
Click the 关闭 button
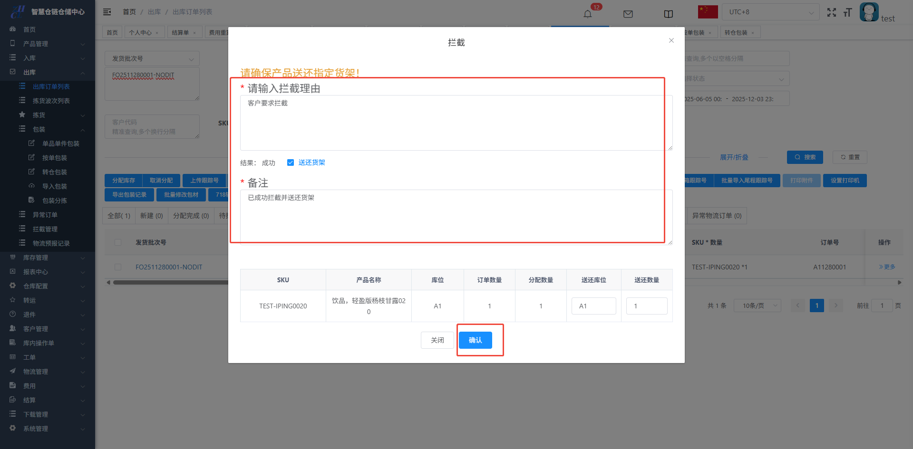coord(437,340)
